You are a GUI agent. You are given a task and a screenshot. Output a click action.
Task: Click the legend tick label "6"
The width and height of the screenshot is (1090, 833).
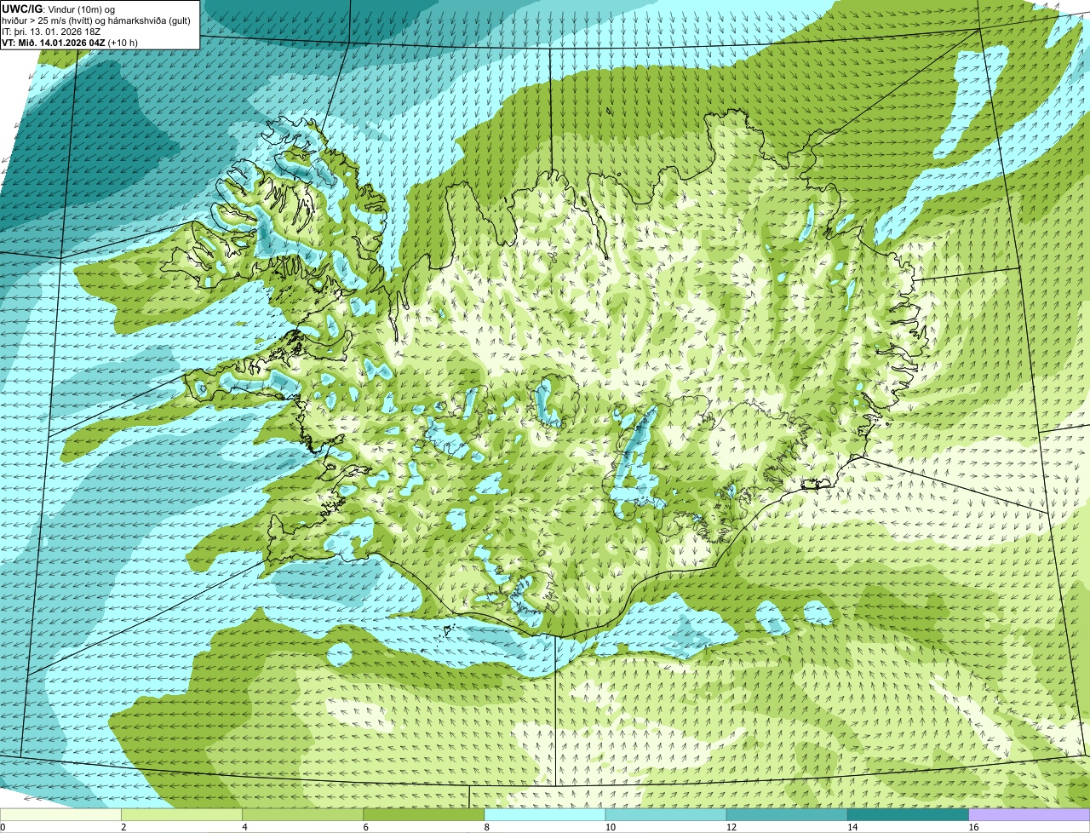(x=365, y=827)
